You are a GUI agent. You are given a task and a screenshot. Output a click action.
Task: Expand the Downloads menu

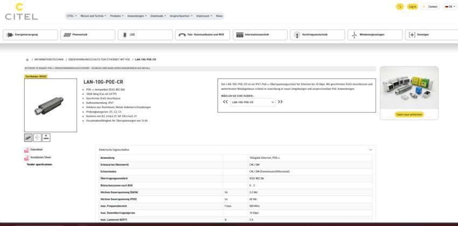click(x=158, y=16)
